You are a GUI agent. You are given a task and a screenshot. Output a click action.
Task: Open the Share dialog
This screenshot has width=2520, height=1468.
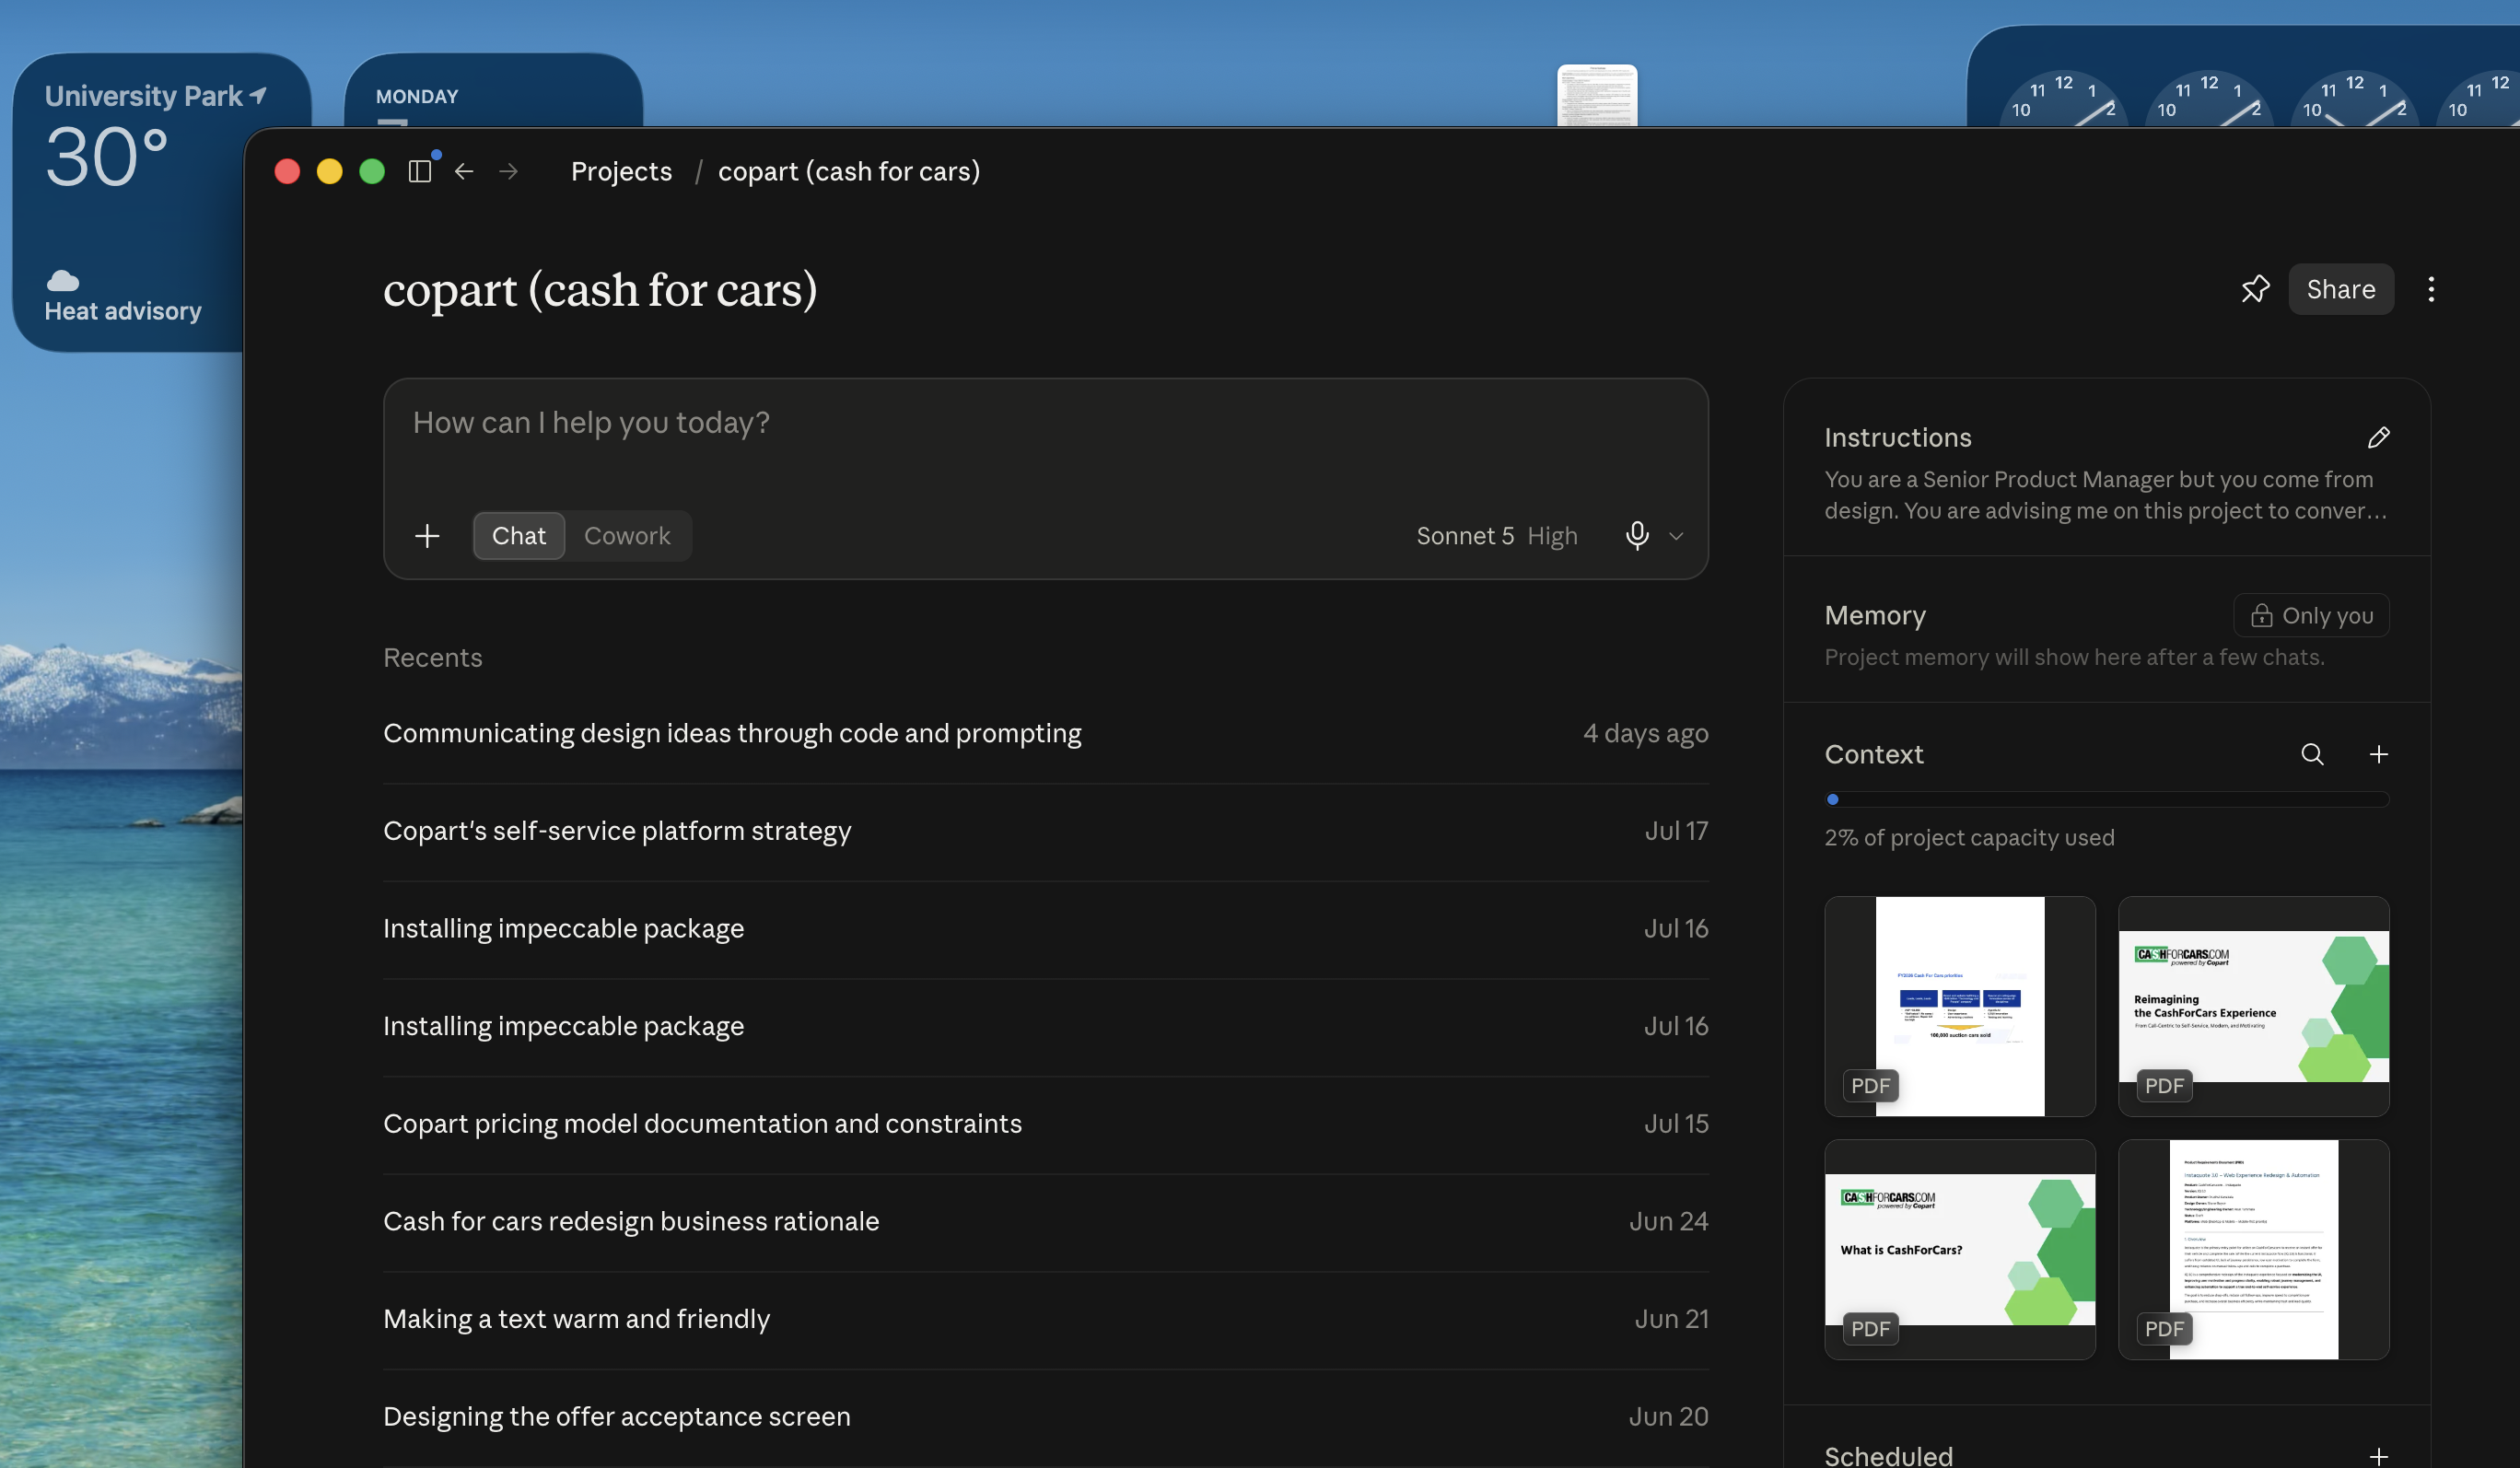[2341, 289]
